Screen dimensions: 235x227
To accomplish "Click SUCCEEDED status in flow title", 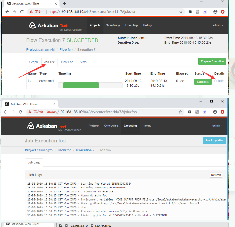I will click(82, 40).
